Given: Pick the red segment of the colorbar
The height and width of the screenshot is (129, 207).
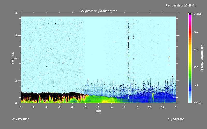Looking at the screenshot, I should click(x=190, y=32).
